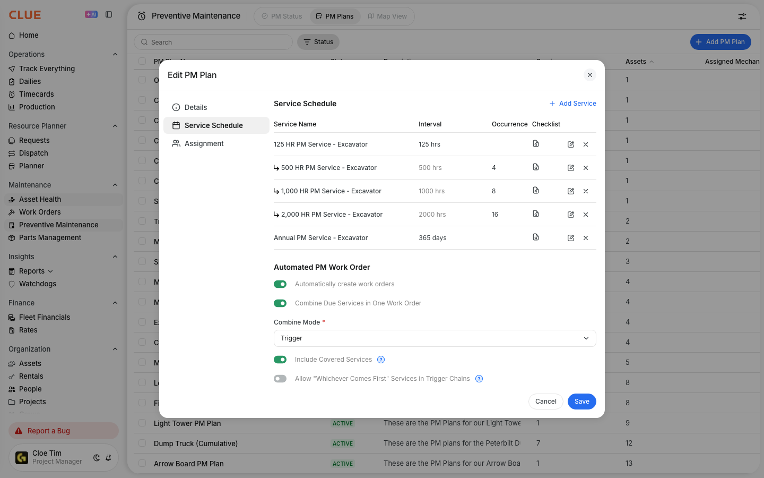
Task: Click Add Service link
Action: [x=572, y=104]
